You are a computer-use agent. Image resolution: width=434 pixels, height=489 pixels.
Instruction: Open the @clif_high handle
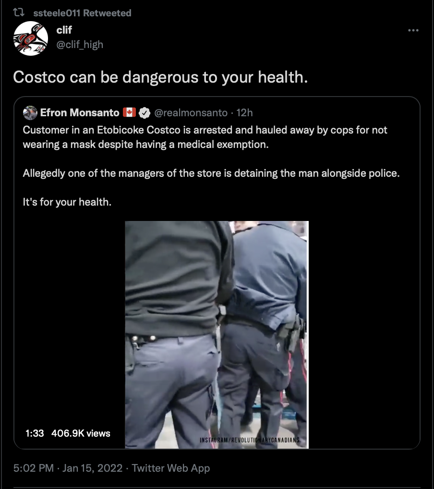click(80, 45)
